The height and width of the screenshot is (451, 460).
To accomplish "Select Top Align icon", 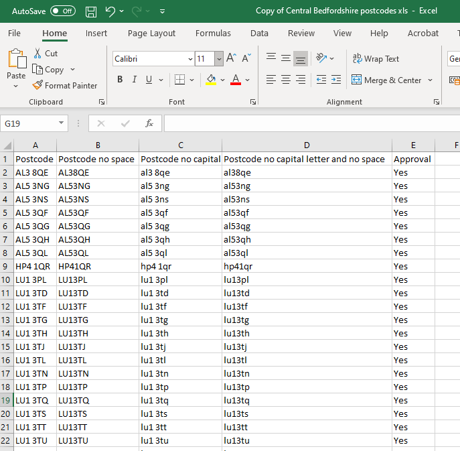I will point(271,56).
